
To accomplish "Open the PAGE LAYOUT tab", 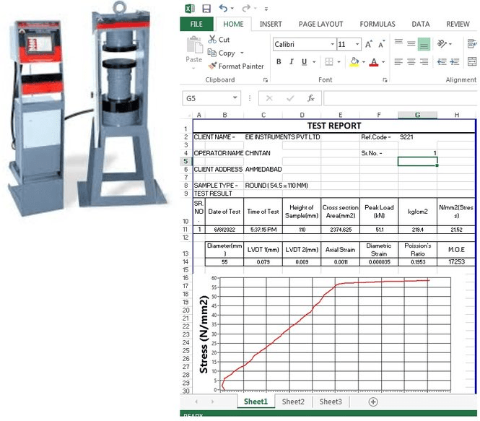I will tap(320, 24).
